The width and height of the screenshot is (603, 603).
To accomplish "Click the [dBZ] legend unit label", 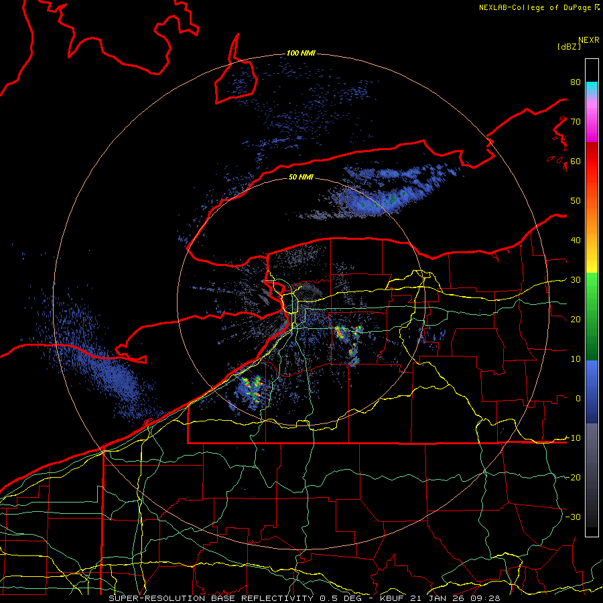I will coord(569,46).
